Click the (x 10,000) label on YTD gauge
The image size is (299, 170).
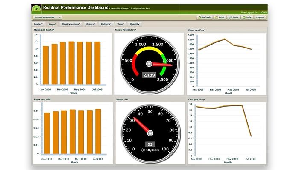150,150
